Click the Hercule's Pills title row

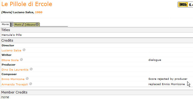(x=97, y=35)
